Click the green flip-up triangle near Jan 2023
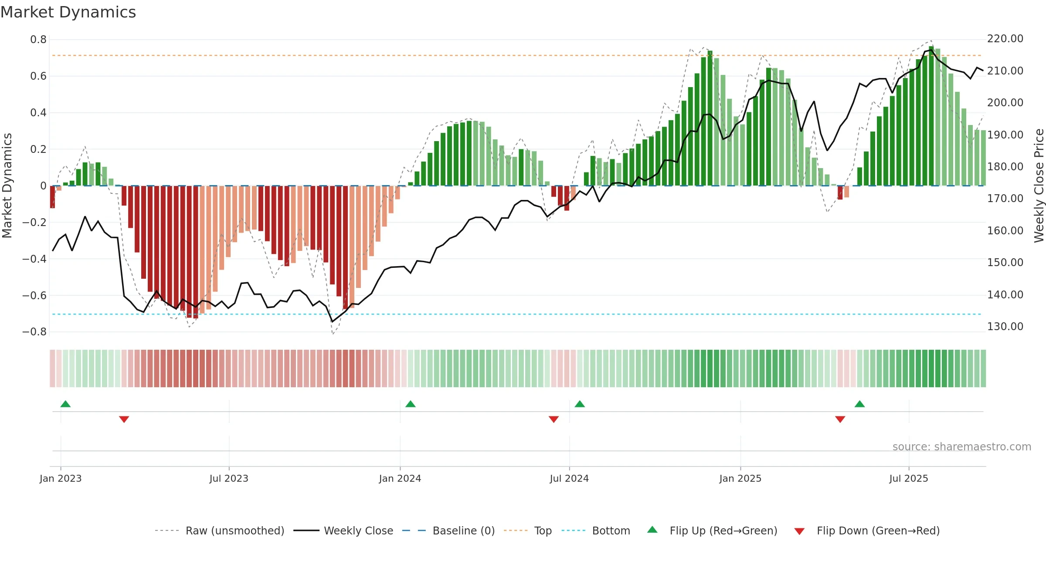Viewport: 1046px width, 588px height. [x=65, y=404]
